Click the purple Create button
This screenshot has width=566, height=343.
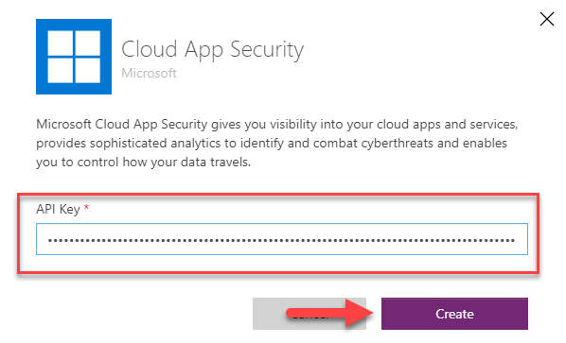click(454, 314)
